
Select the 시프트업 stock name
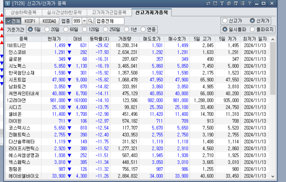click(x=17, y=80)
